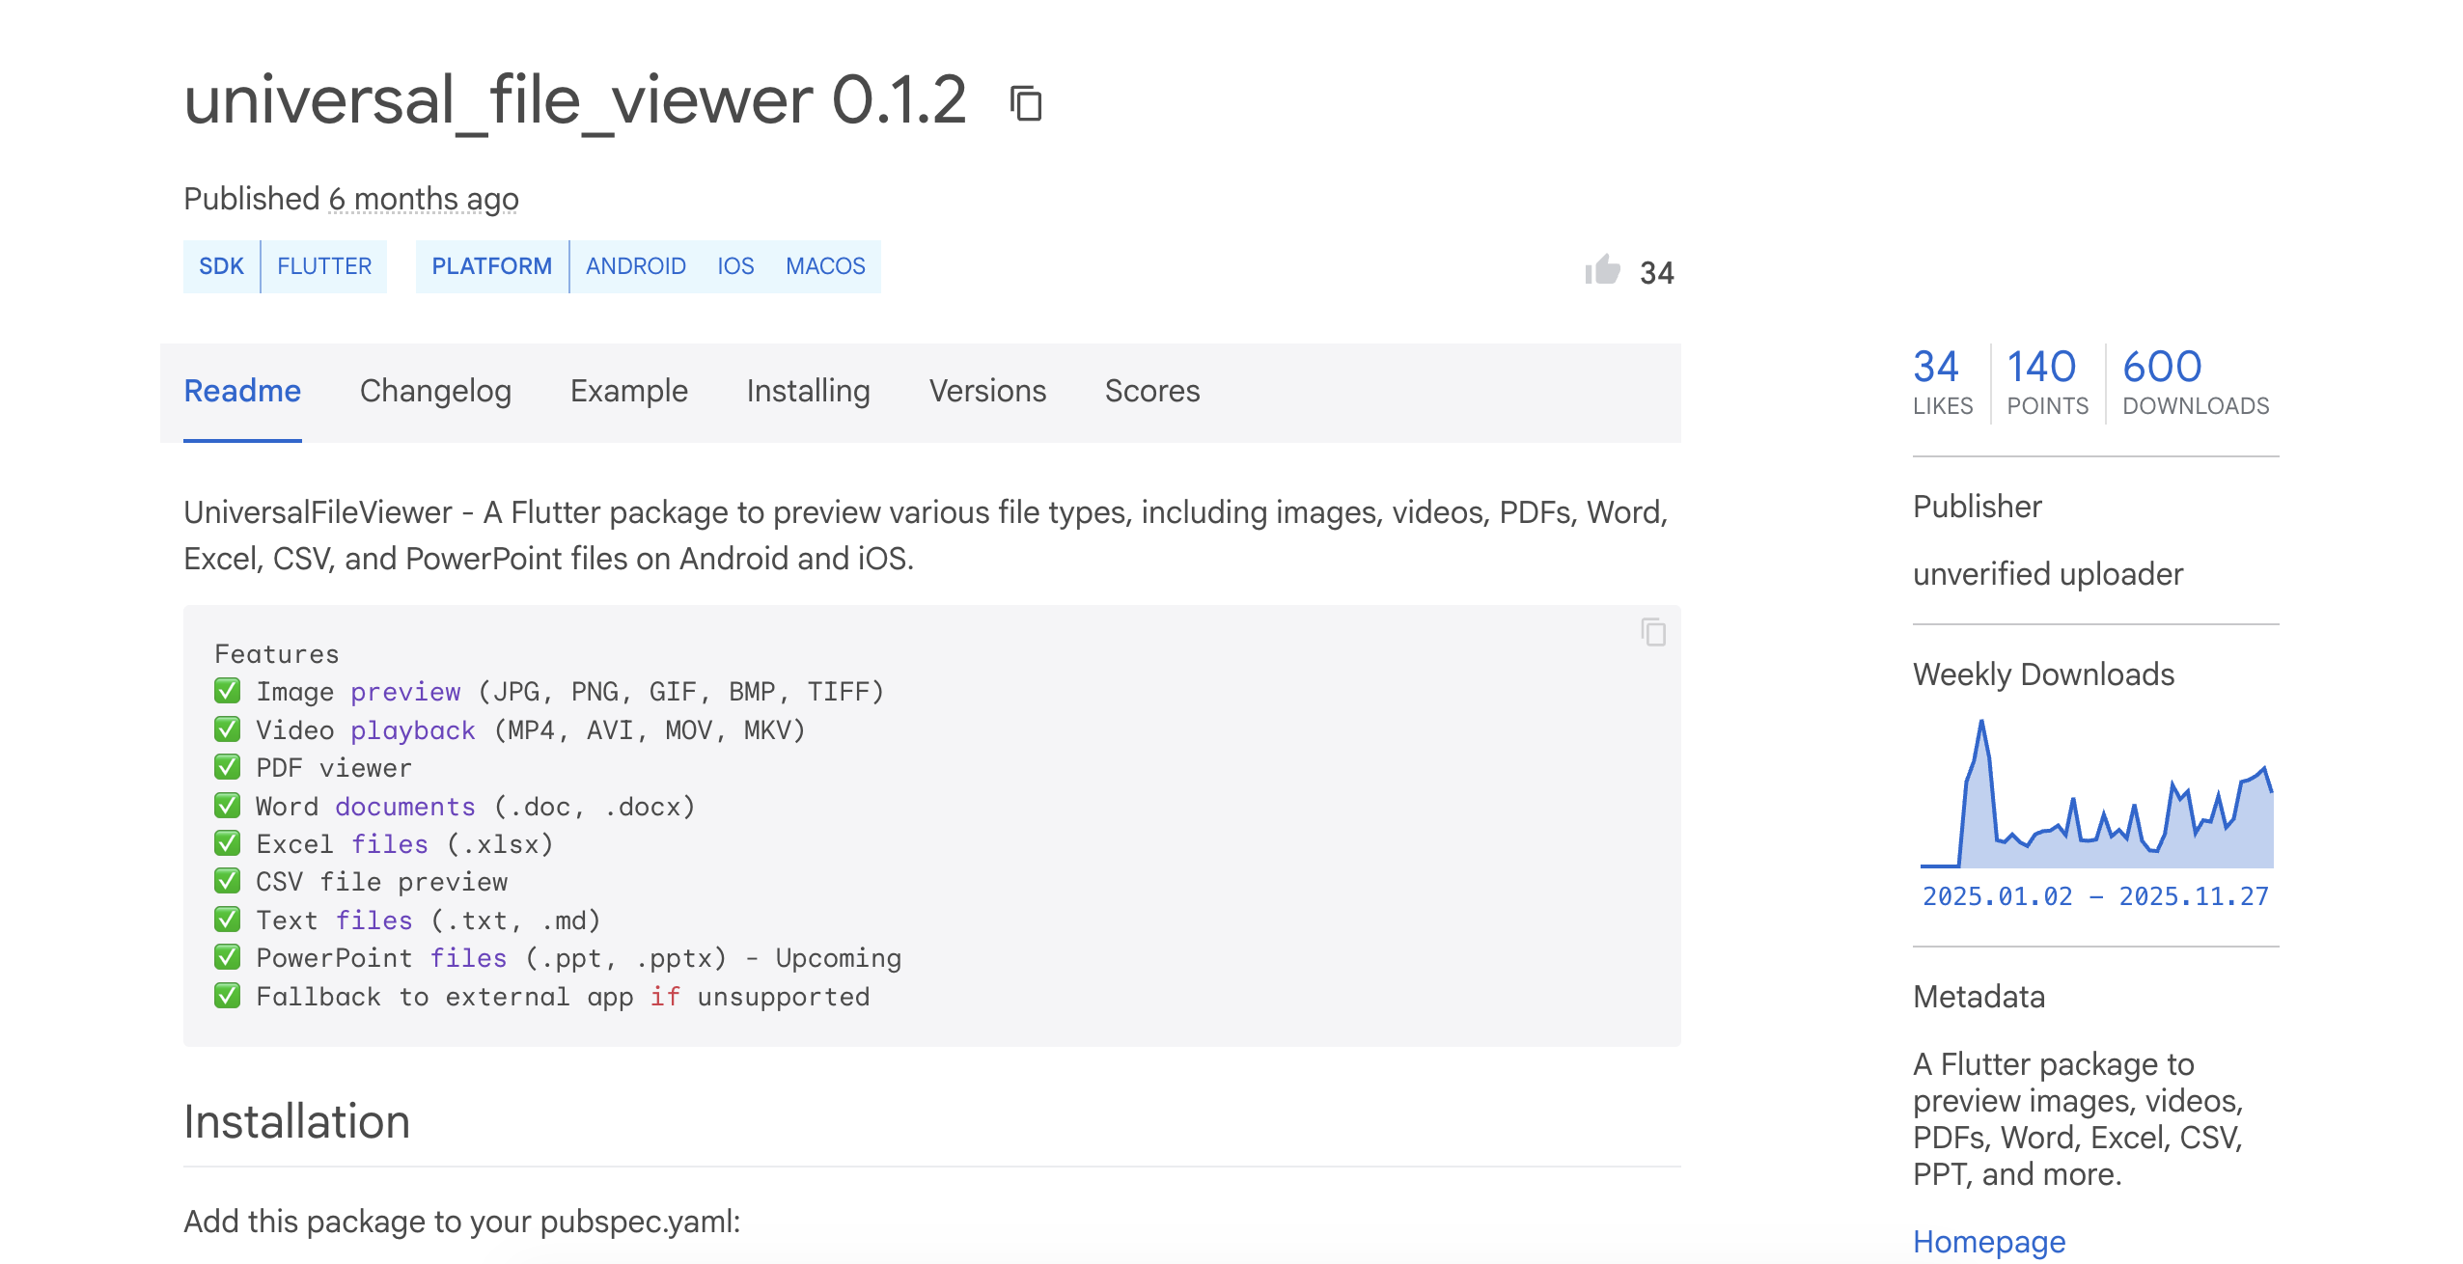Click the Publisher heading
The width and height of the screenshot is (2463, 1264).
1978,507
